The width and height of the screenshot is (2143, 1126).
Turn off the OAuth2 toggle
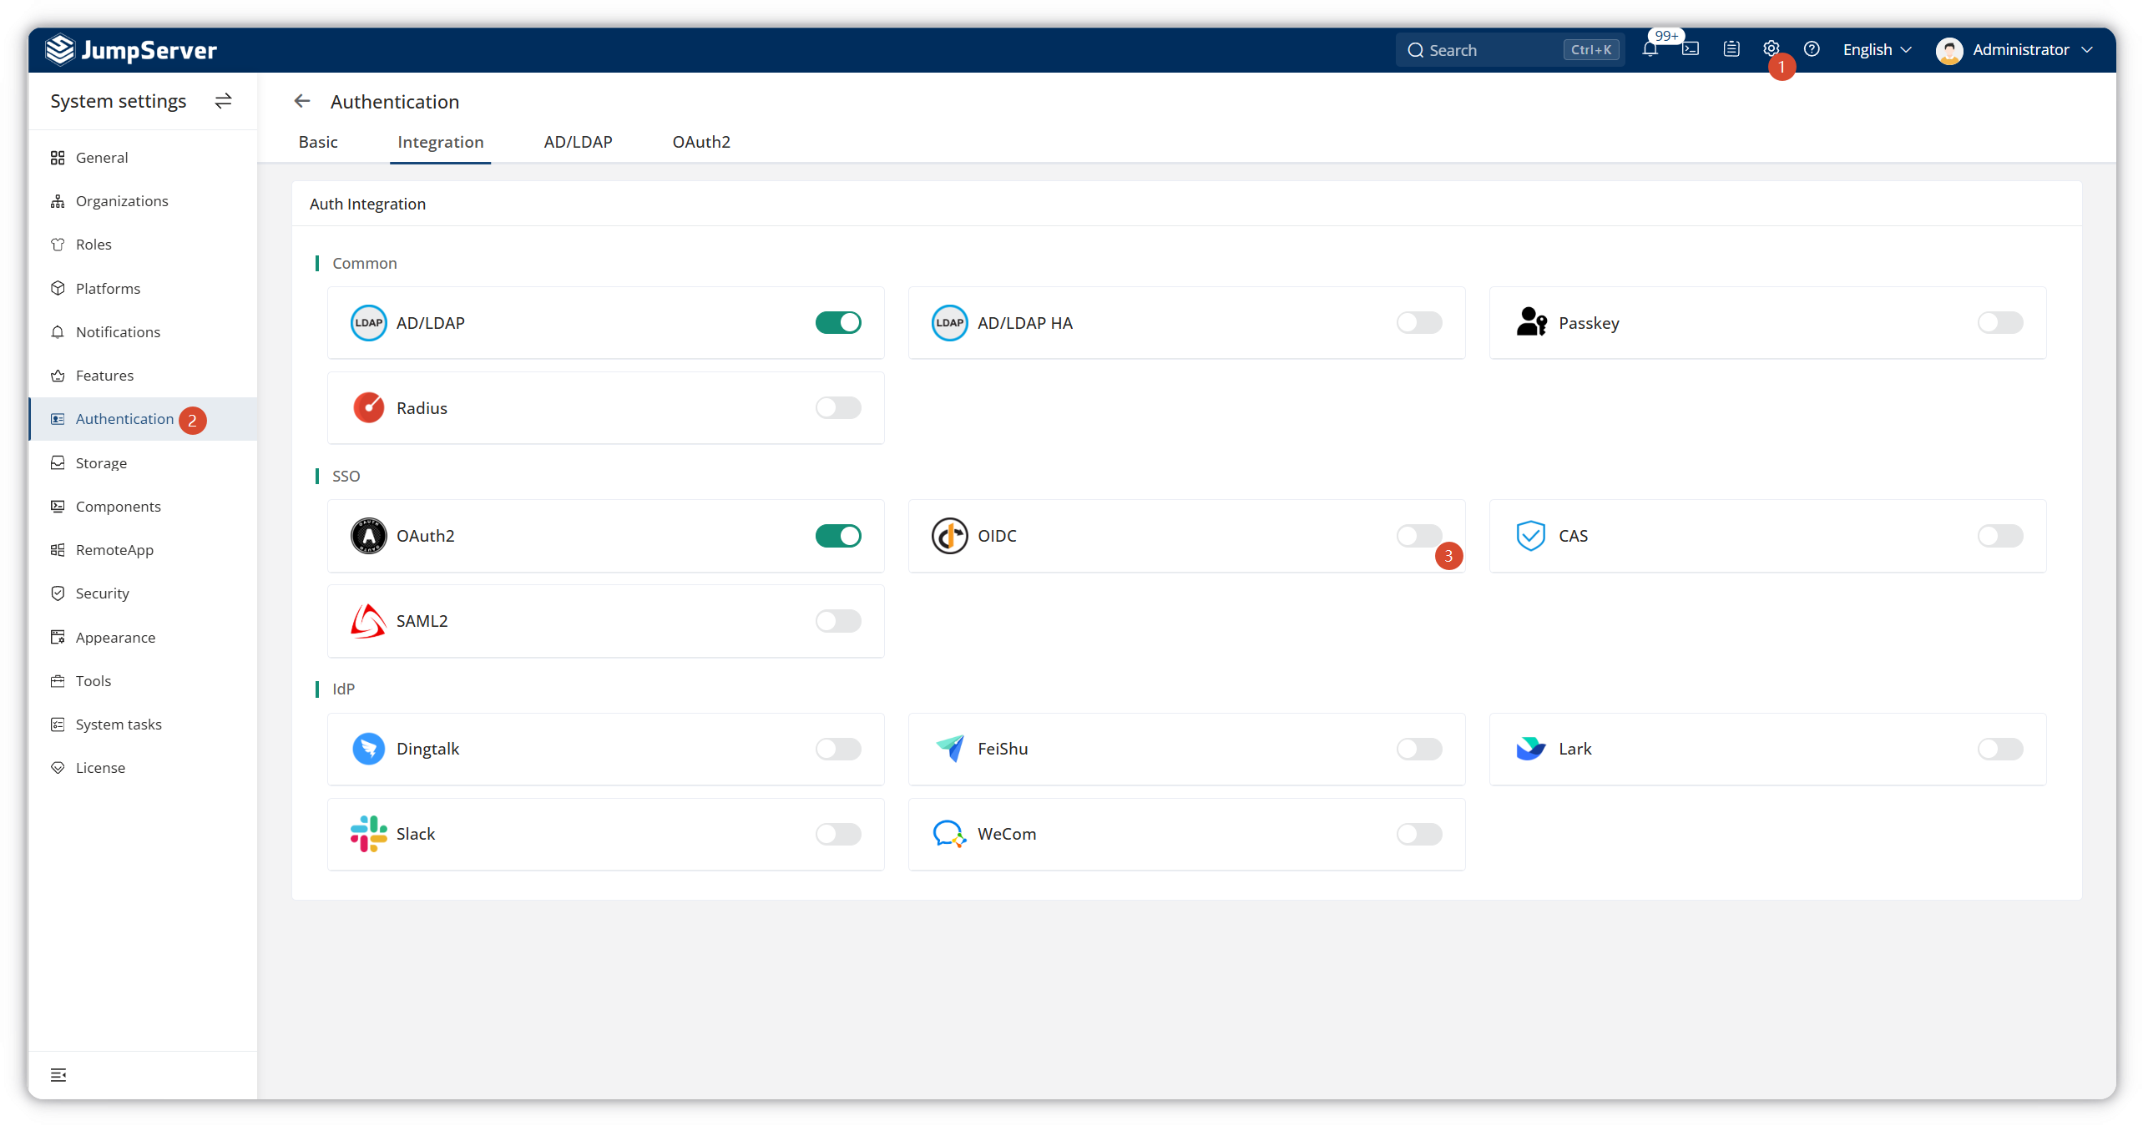pos(838,536)
